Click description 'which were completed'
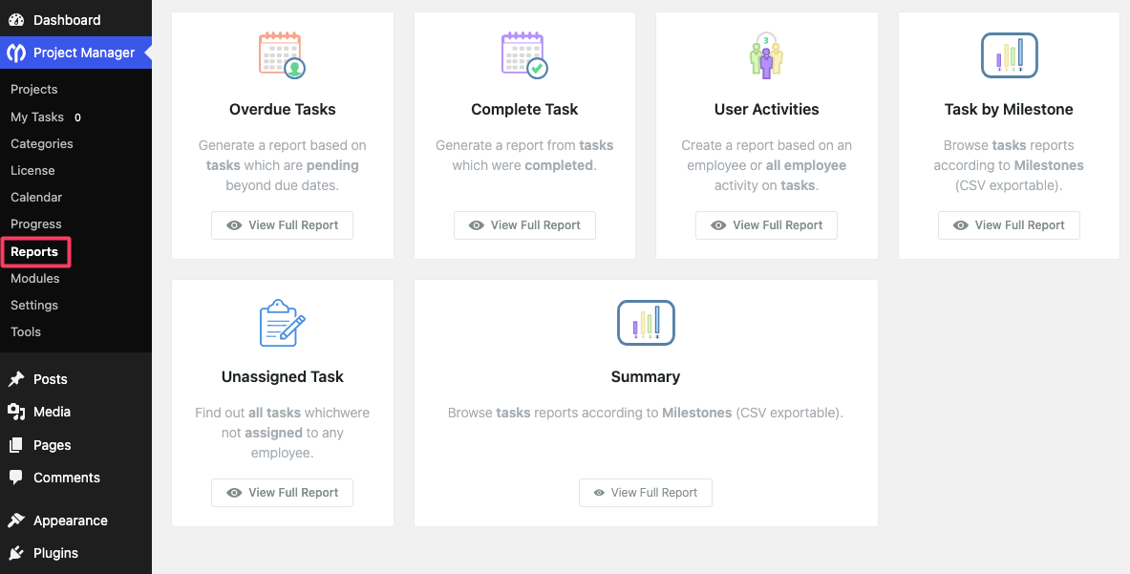Viewport: 1130px width, 574px height. click(x=524, y=165)
